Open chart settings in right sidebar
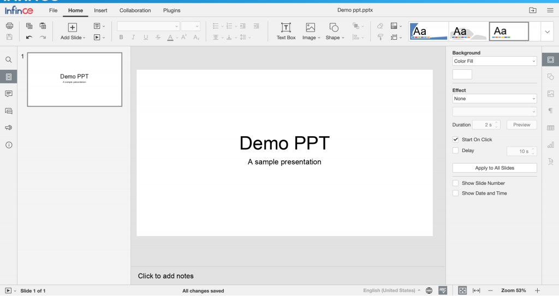The width and height of the screenshot is (559, 296). tap(550, 144)
